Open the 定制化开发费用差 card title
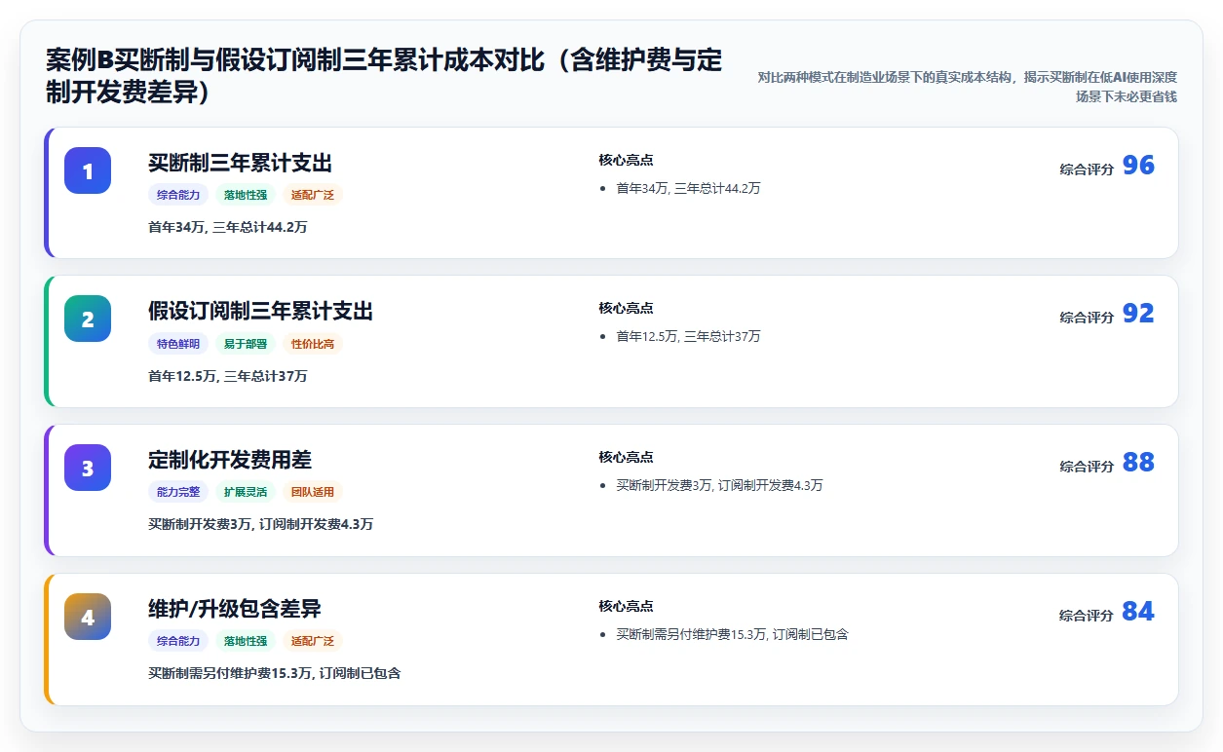This screenshot has height=752, width=1223. (230, 460)
